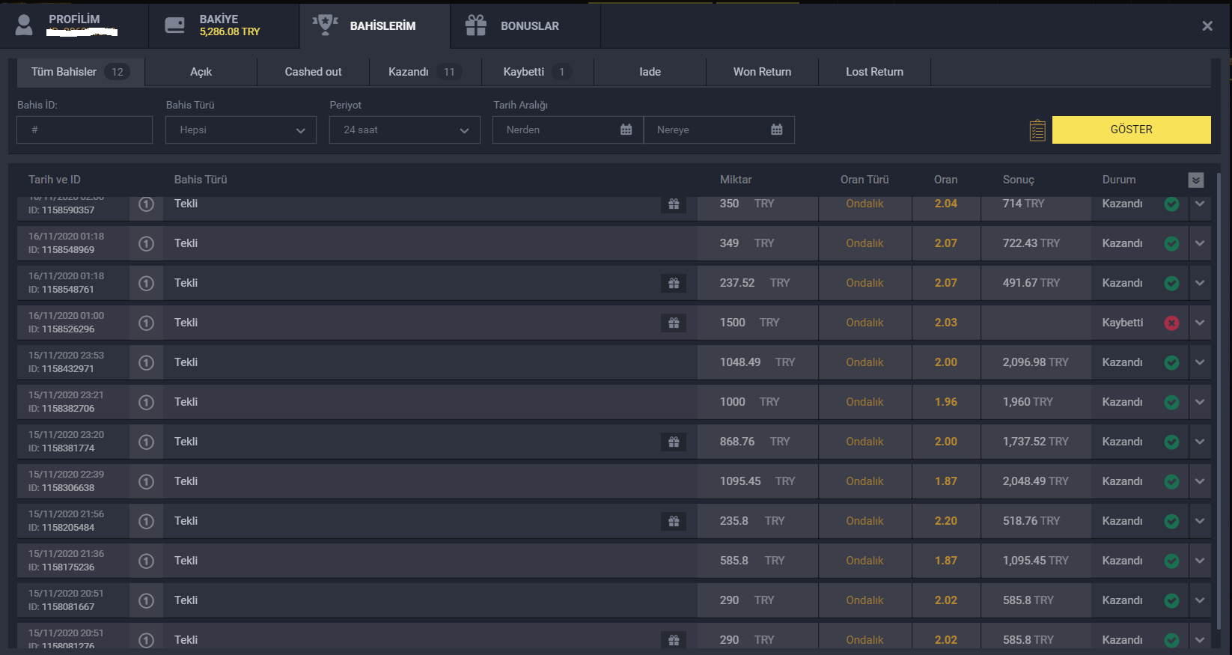1232x655 pixels.
Task: Click the bonus gift icon on bet 1158590357
Action: (674, 204)
